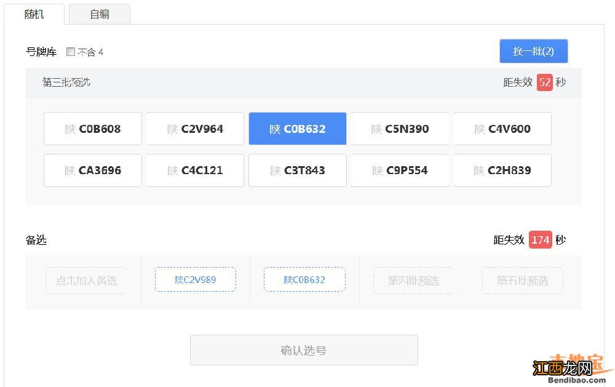Open the 自编 tab

coord(100,14)
